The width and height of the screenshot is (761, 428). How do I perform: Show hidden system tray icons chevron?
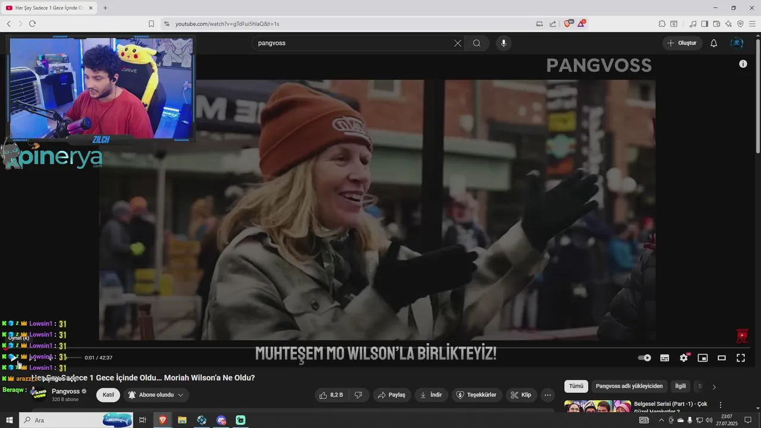(x=662, y=420)
